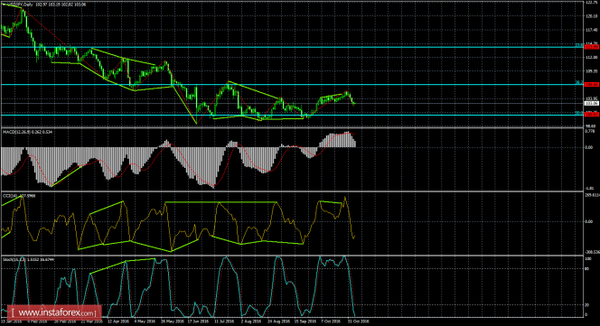Click the 20 level on Stochastic scale
Screen dimensions: 600x326
point(587,305)
